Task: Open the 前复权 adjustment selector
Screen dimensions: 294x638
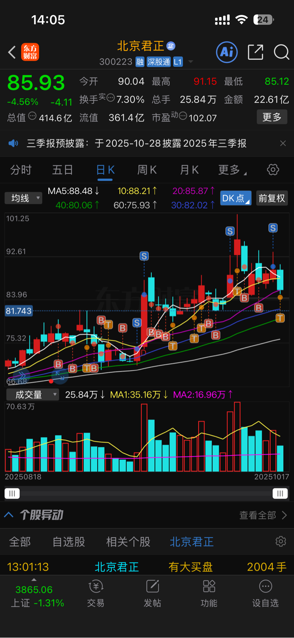Action: coord(272,198)
